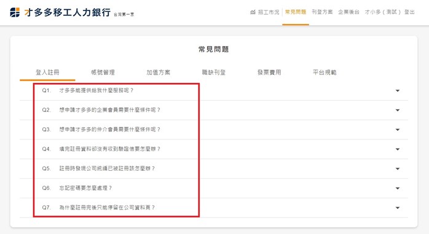429x234 pixels.
Task: Expand Q6 forgot password arrow
Action: (x=398, y=189)
